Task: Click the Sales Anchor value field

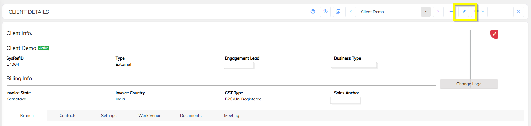Action: tap(345, 100)
